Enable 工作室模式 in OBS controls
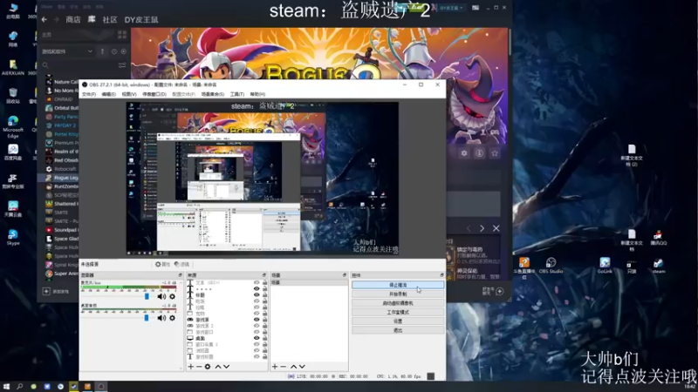Viewport: 698px width, 392px height. [398, 313]
